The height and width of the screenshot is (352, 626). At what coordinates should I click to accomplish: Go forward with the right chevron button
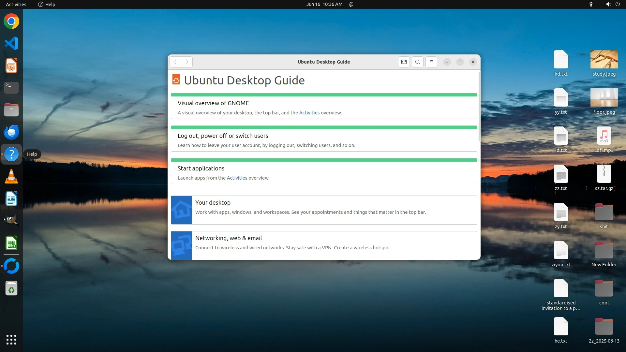[187, 62]
